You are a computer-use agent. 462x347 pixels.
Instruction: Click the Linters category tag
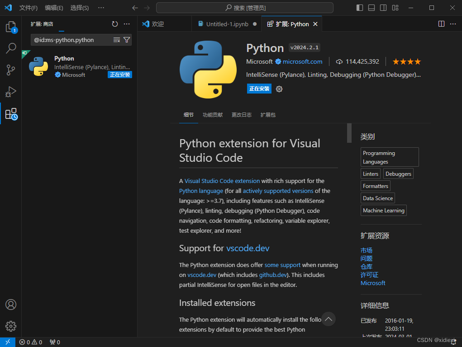371,173
